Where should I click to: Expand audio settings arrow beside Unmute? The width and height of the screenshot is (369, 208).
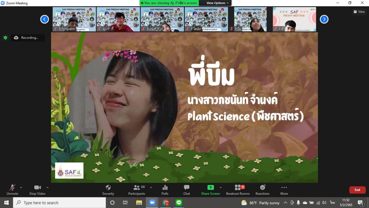[x=21, y=187]
